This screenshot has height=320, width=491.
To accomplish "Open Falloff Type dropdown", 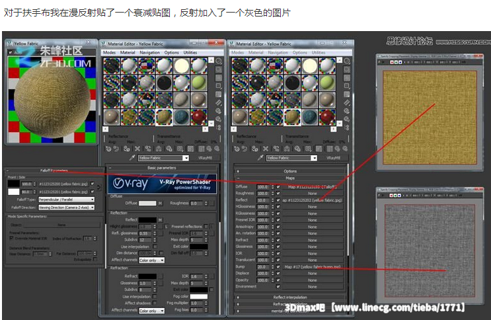I will pos(66,199).
